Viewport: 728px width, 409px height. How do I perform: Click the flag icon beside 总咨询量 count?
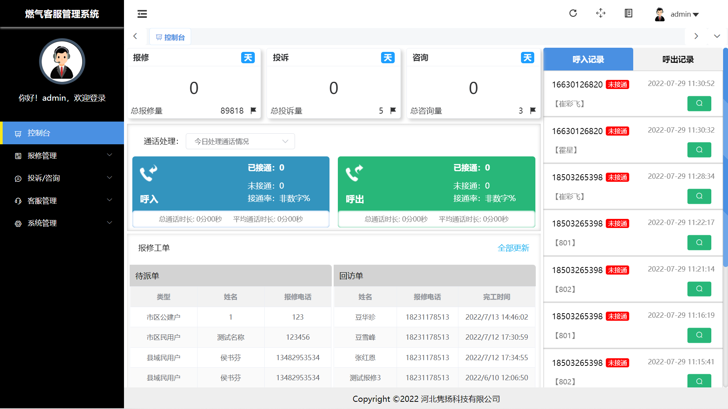(x=533, y=111)
